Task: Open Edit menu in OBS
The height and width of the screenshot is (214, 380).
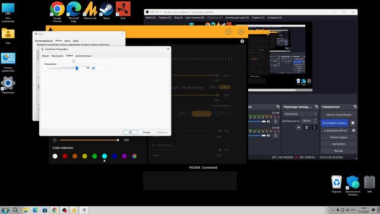Action: (165, 18)
